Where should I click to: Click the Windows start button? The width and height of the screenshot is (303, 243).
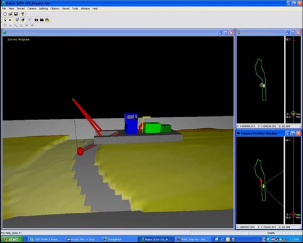(x=12, y=239)
